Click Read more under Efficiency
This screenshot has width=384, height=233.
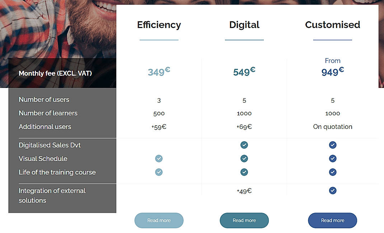(x=159, y=220)
